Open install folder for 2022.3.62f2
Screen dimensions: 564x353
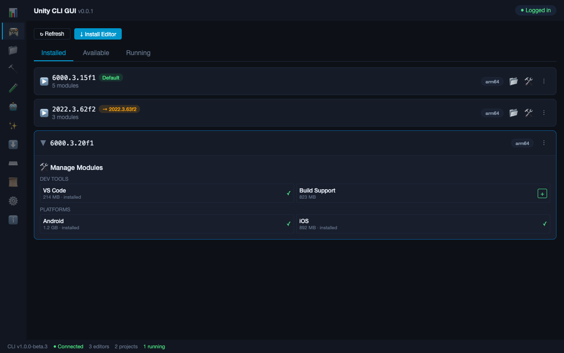tap(514, 113)
